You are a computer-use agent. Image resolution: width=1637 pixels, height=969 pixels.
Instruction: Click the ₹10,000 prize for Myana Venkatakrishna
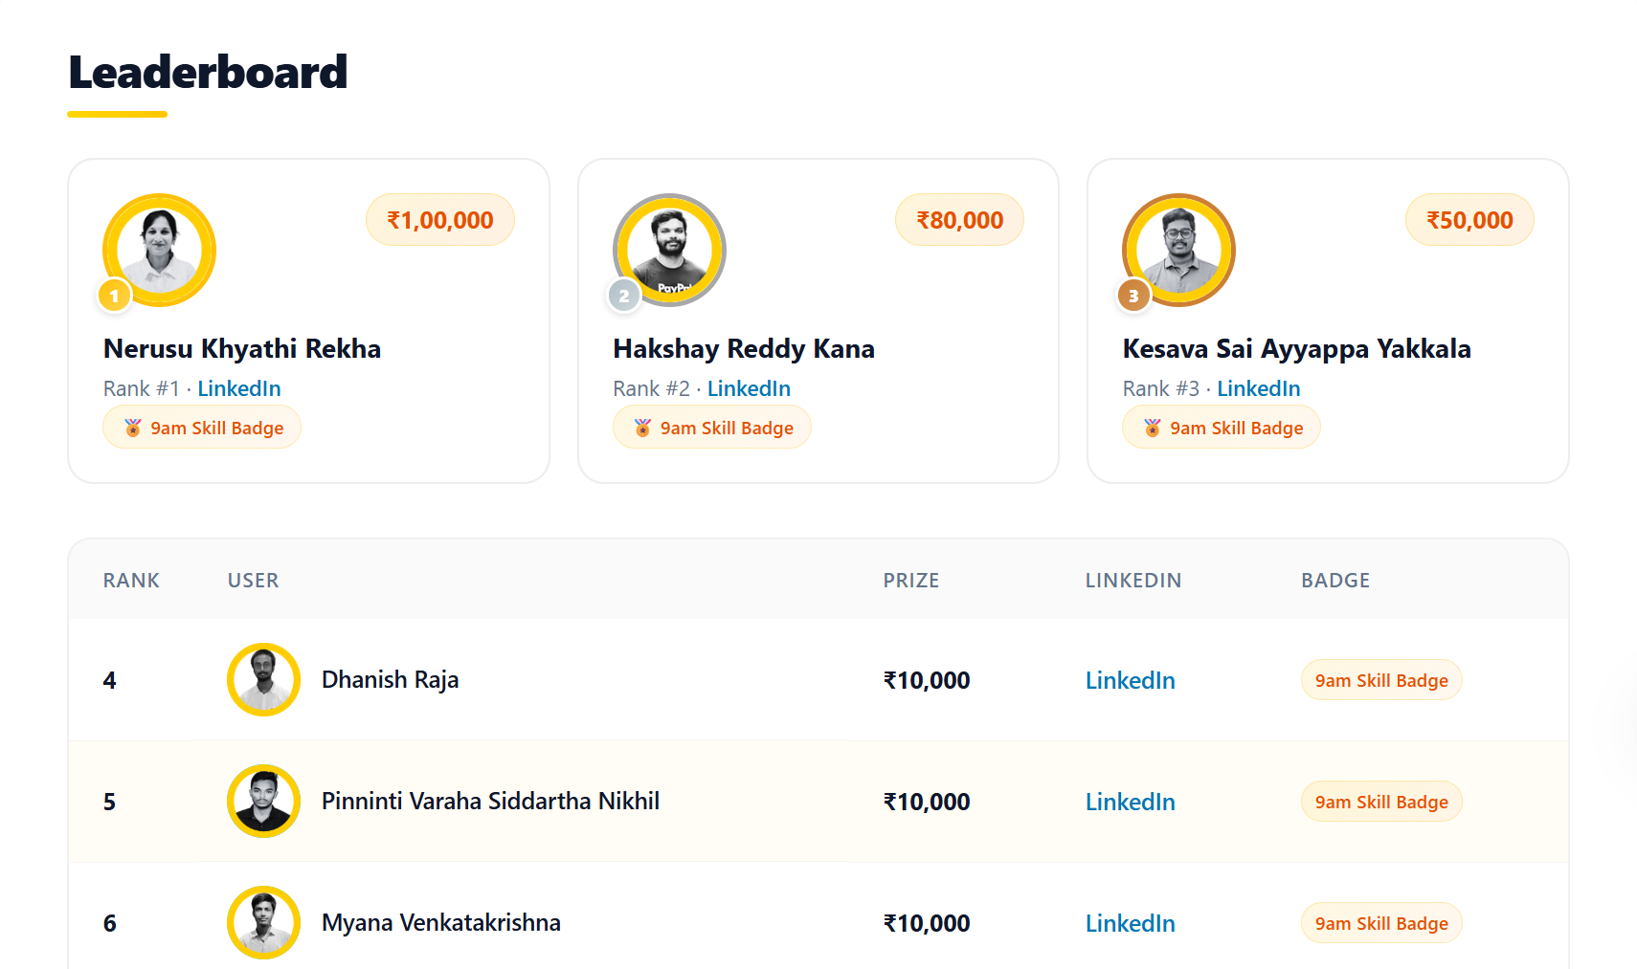(x=927, y=923)
